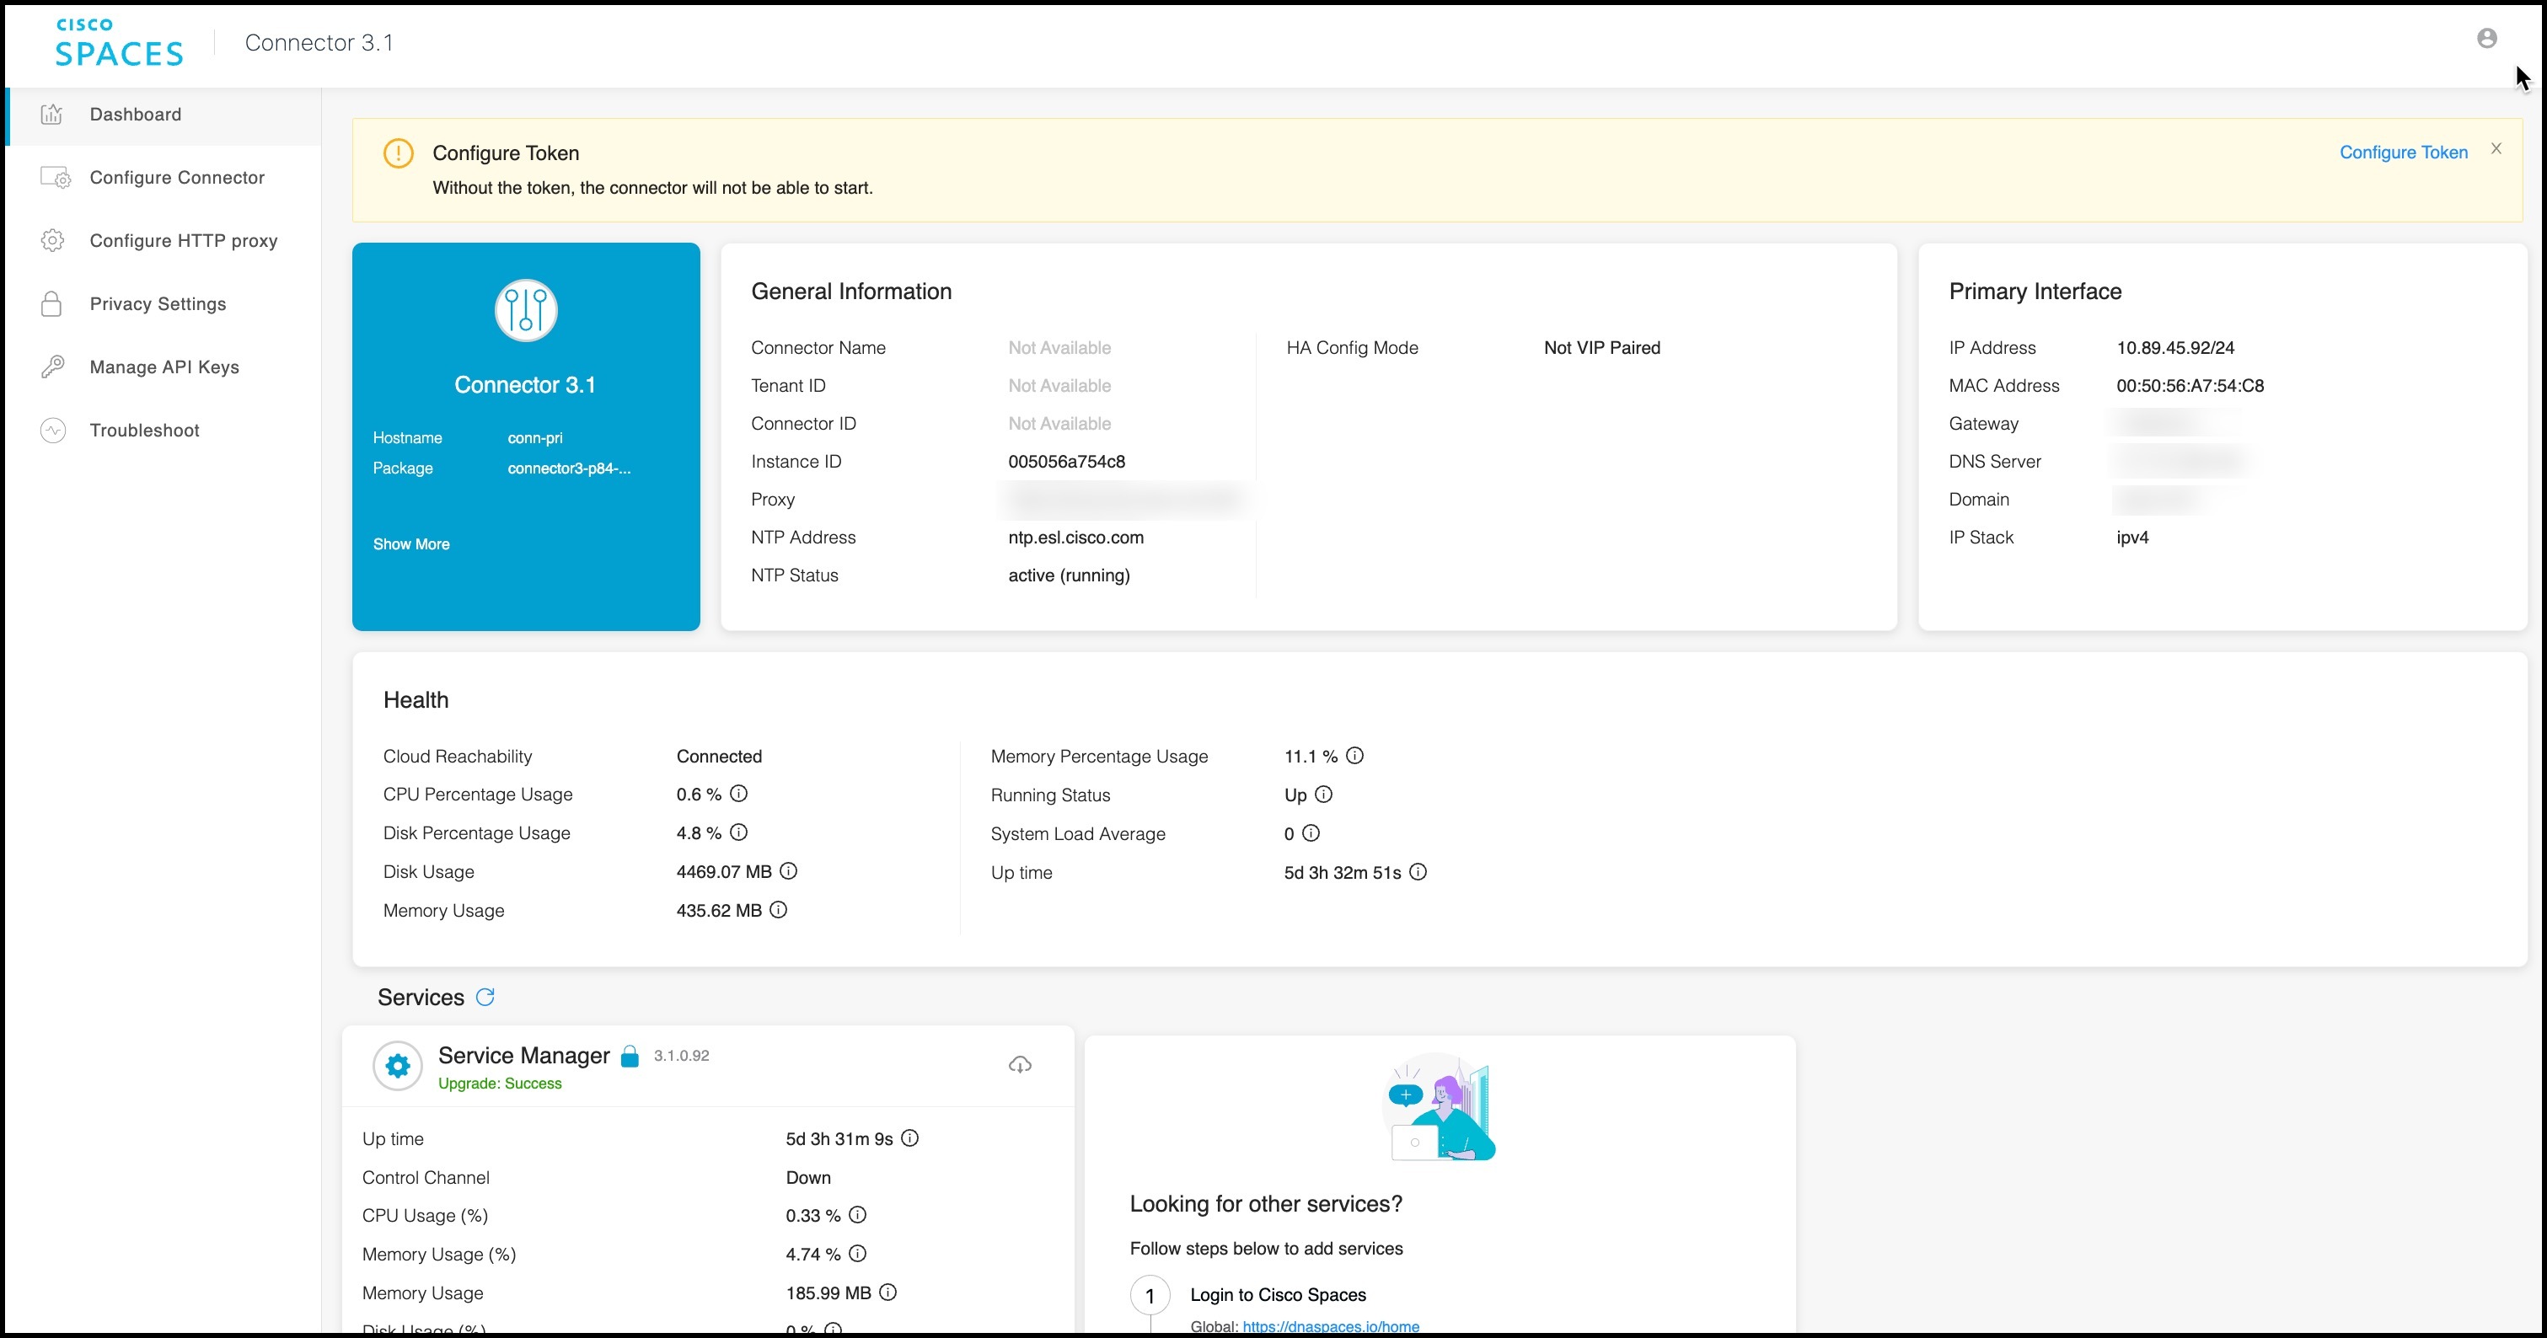Click the Configure Token link
This screenshot has height=1338, width=2547.
tap(2404, 153)
